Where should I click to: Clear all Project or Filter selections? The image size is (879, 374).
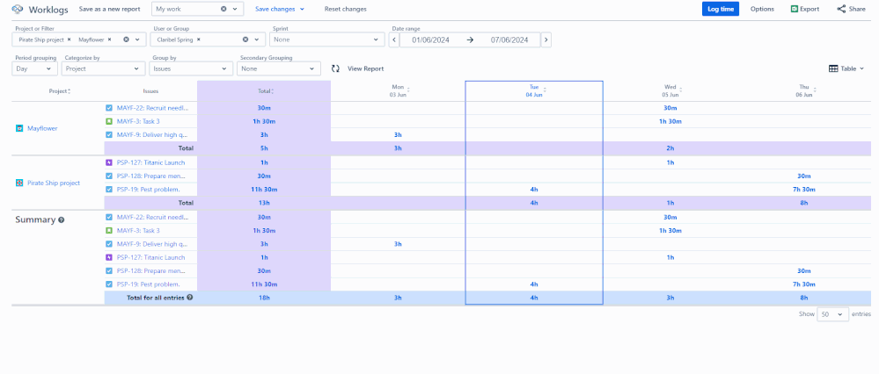coord(126,40)
